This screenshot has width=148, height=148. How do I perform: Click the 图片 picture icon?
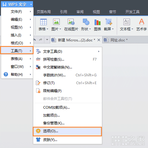56,22
